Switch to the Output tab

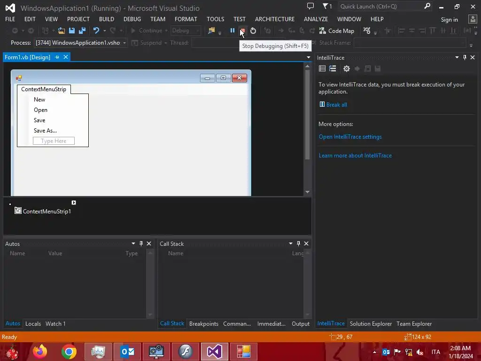click(301, 323)
